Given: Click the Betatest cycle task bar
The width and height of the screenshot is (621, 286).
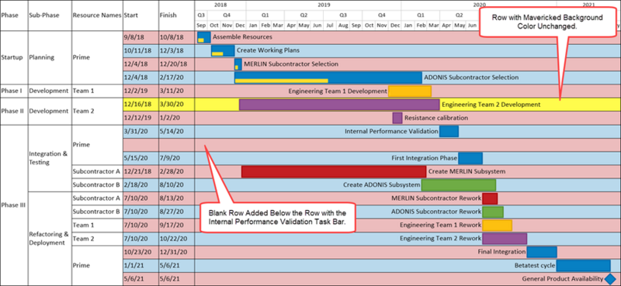Looking at the screenshot, I should 584,266.
